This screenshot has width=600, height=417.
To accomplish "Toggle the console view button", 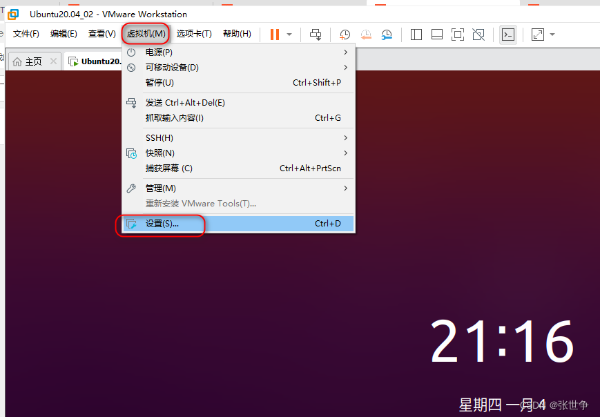I will (507, 35).
